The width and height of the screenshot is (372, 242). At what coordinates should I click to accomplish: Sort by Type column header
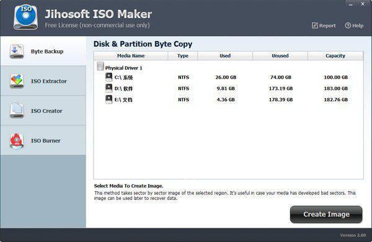[183, 56]
